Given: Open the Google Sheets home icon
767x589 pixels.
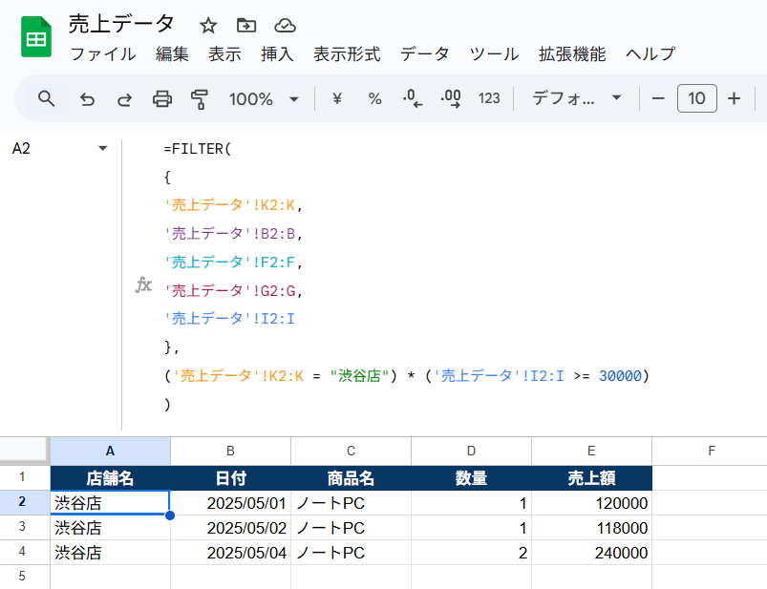Looking at the screenshot, I should tap(36, 37).
